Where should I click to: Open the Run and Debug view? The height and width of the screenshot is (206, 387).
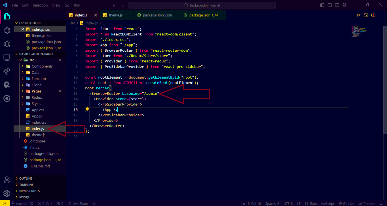pyautogui.click(x=7, y=44)
